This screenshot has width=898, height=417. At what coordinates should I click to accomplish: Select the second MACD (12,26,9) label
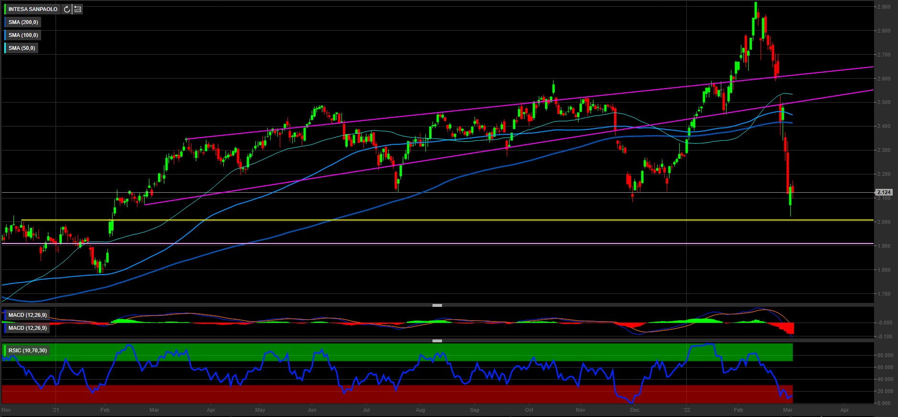(x=27, y=328)
